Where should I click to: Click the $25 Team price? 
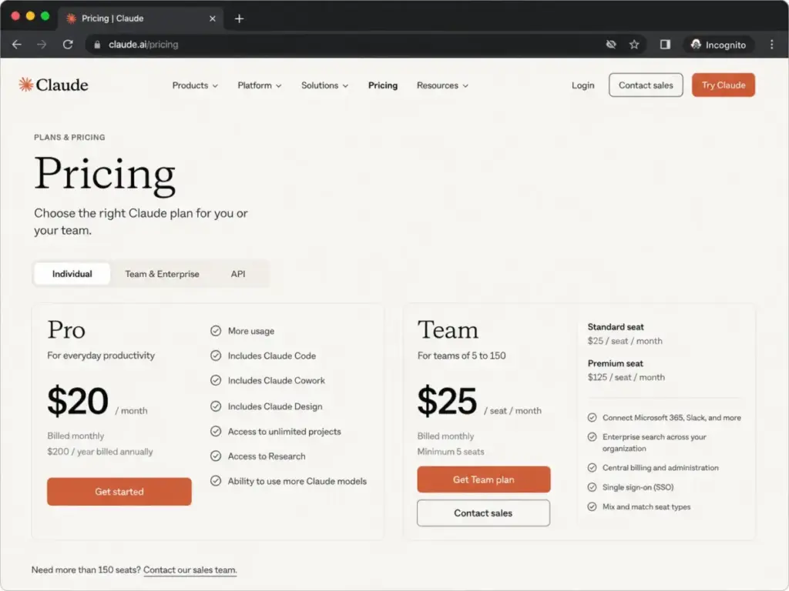[447, 401]
